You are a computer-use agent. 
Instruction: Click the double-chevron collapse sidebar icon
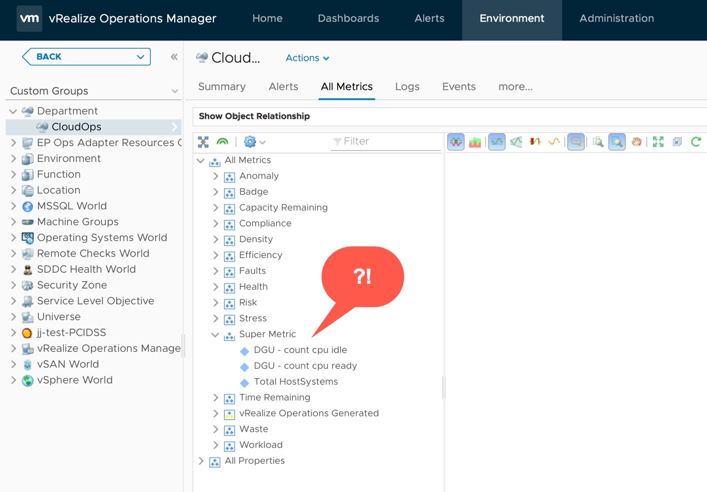174,57
